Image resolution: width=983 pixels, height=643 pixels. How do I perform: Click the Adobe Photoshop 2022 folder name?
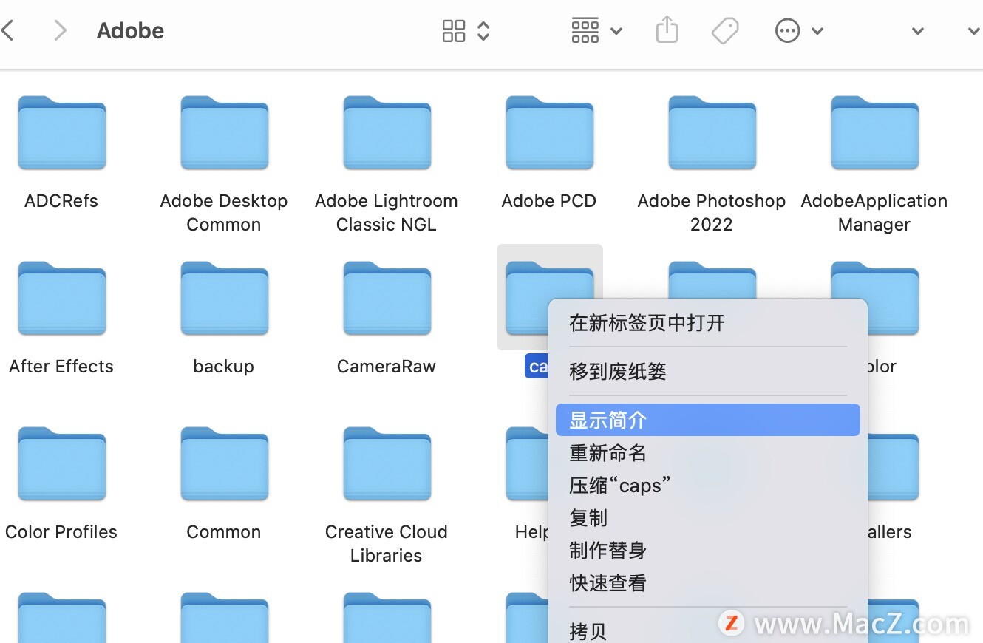coord(712,213)
